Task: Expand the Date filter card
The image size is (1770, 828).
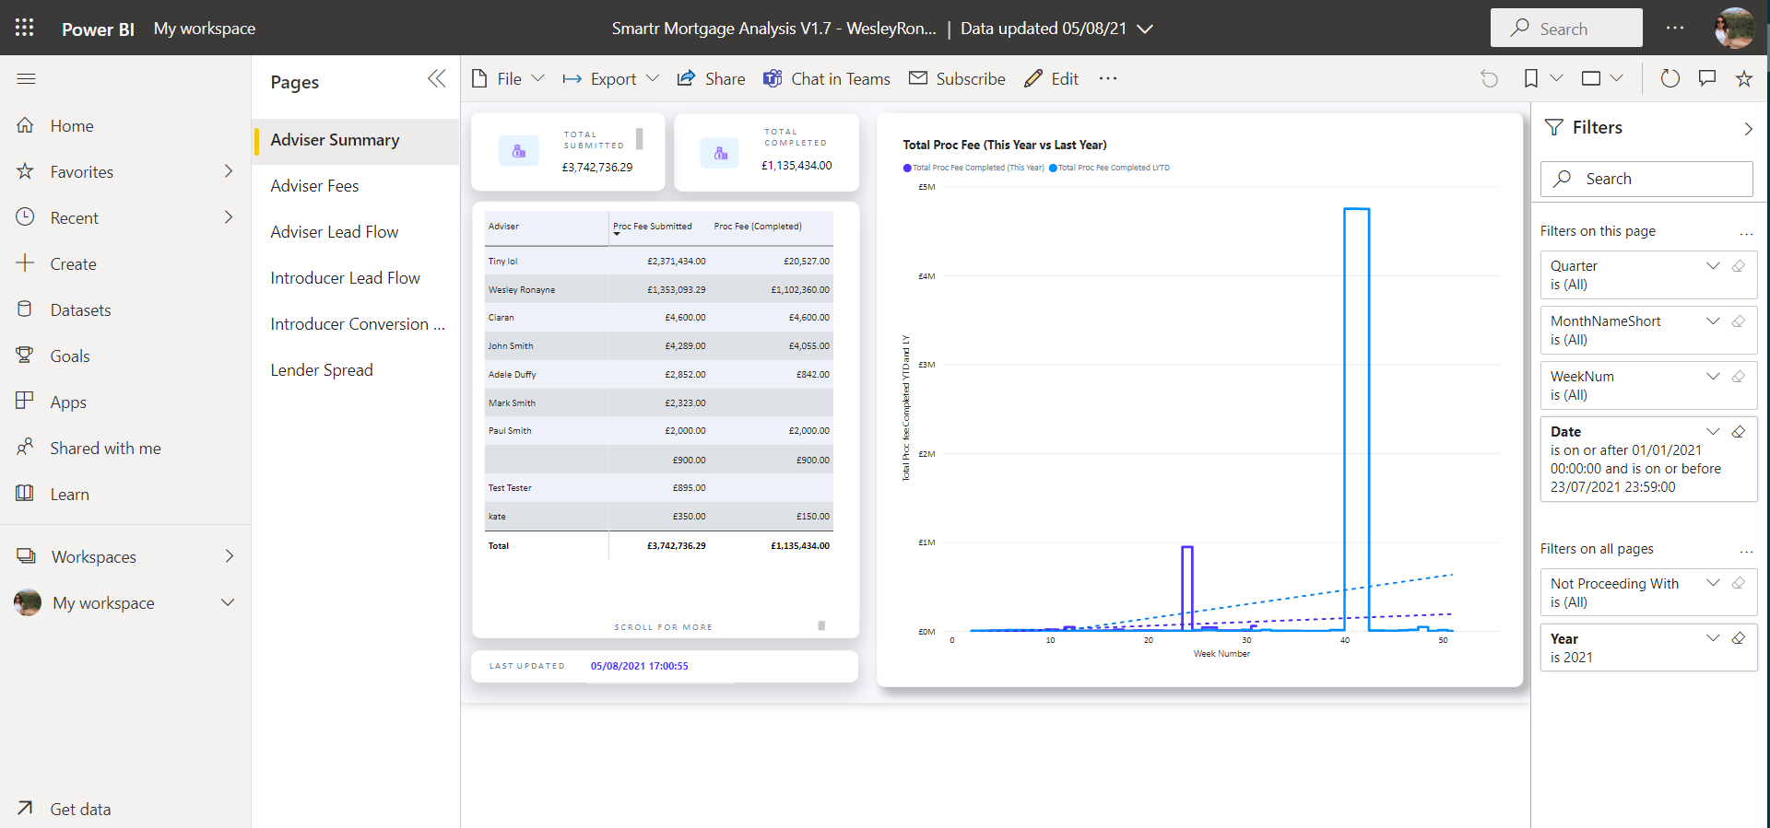Action: (x=1713, y=432)
